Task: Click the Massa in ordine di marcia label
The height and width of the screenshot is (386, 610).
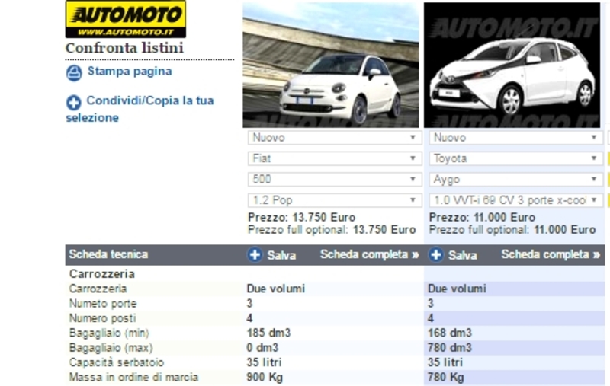Action: pyautogui.click(x=133, y=378)
